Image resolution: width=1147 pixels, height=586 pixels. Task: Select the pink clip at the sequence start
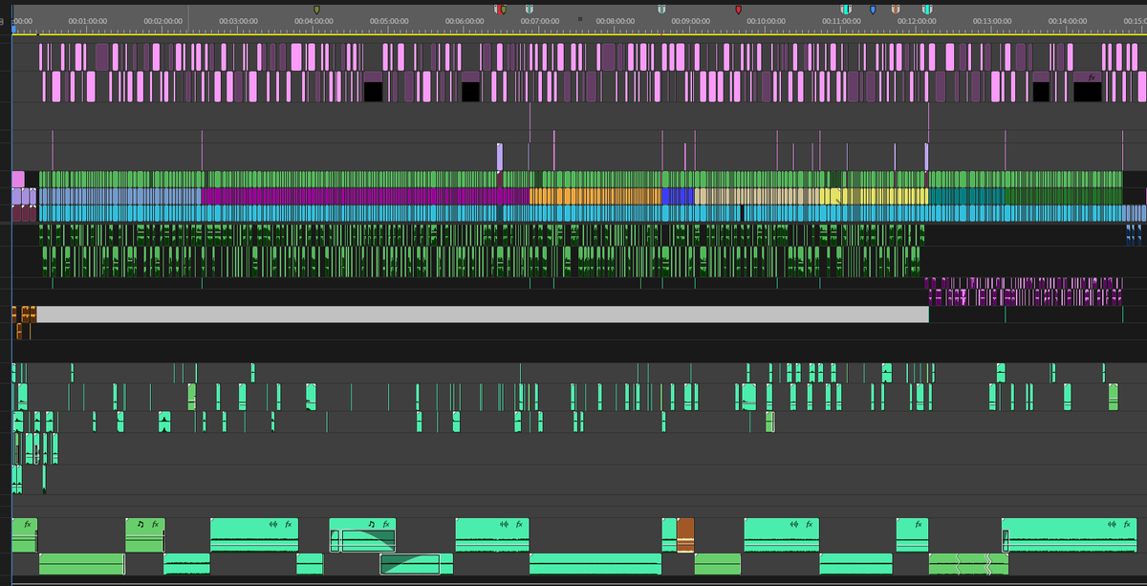(x=18, y=179)
